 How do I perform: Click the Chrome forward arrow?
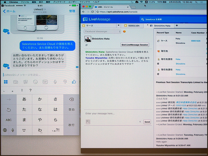(88, 12)
